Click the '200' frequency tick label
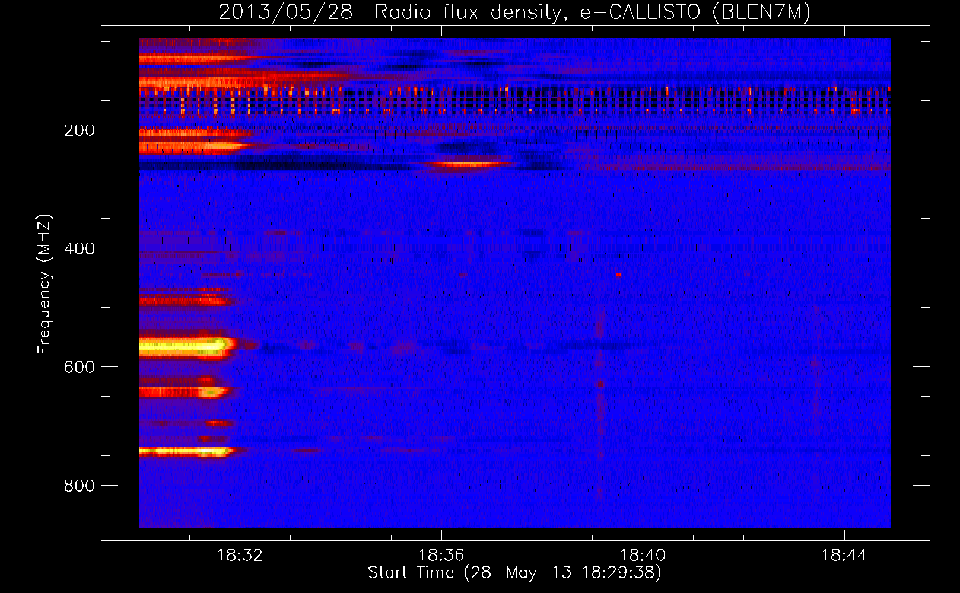 80,130
